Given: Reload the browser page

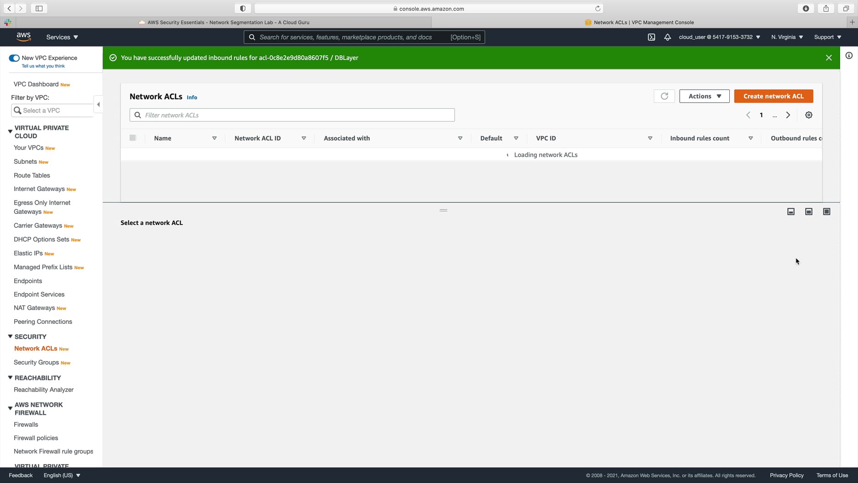Looking at the screenshot, I should pos(597,8).
